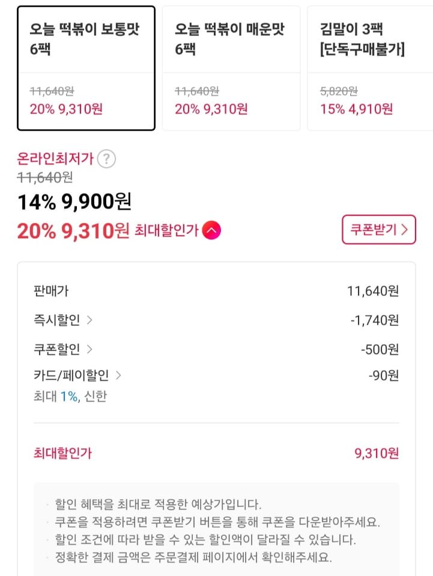
Task: Click the red 최대할인가 total row label
Action: (62, 454)
